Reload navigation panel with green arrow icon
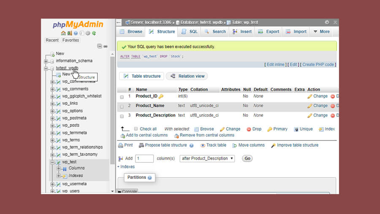This screenshot has width=380, height=214. (94, 33)
